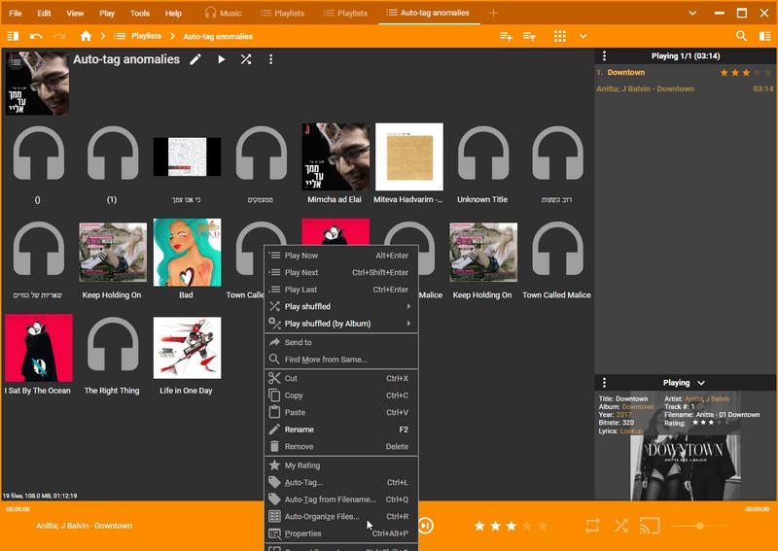
Task: Open the search magnifier icon
Action: (x=741, y=36)
